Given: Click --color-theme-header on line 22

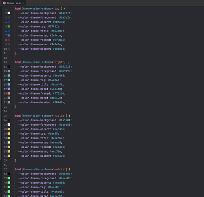Looking at the screenshot, I should click(34, 102).
